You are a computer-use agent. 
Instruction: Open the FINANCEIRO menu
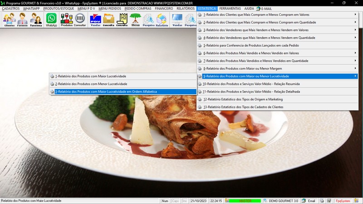(x=164, y=9)
